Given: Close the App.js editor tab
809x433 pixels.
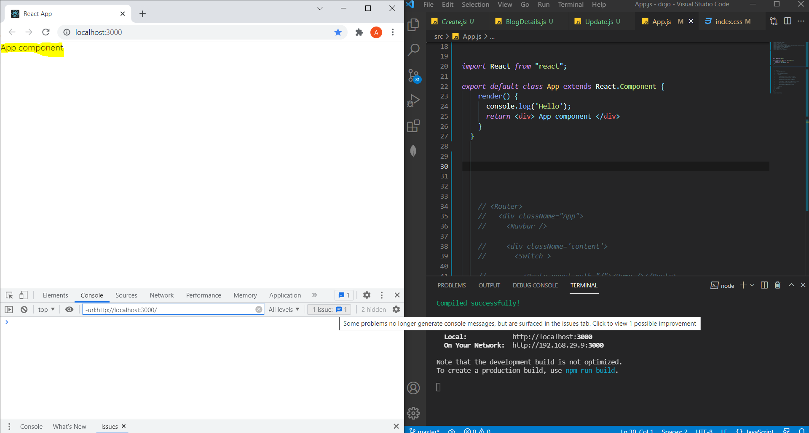Looking at the screenshot, I should point(691,21).
